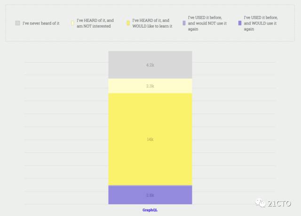
Task: Select the 'HEARD of it, NOT interested' label
Action: pos(95,23)
